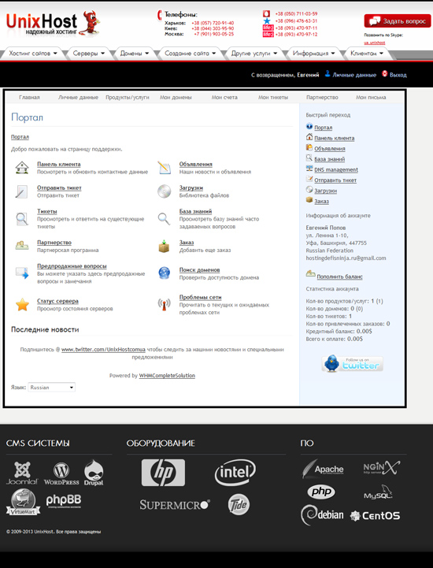
Task: Click the notepad icon next to Объявления
Action: pyautogui.click(x=164, y=168)
